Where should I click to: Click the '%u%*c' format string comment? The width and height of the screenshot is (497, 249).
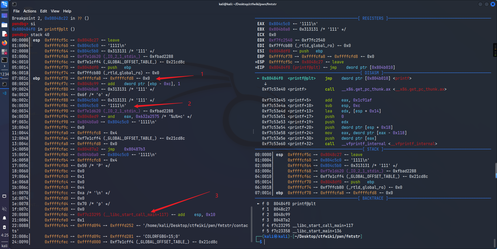point(177,117)
